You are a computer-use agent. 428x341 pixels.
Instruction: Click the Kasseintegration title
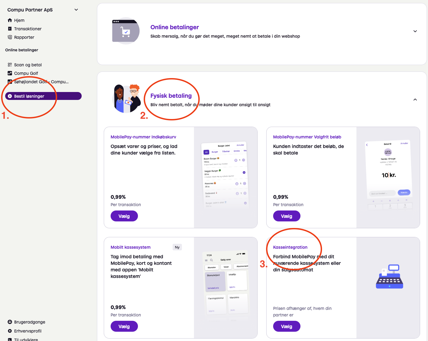(290, 247)
